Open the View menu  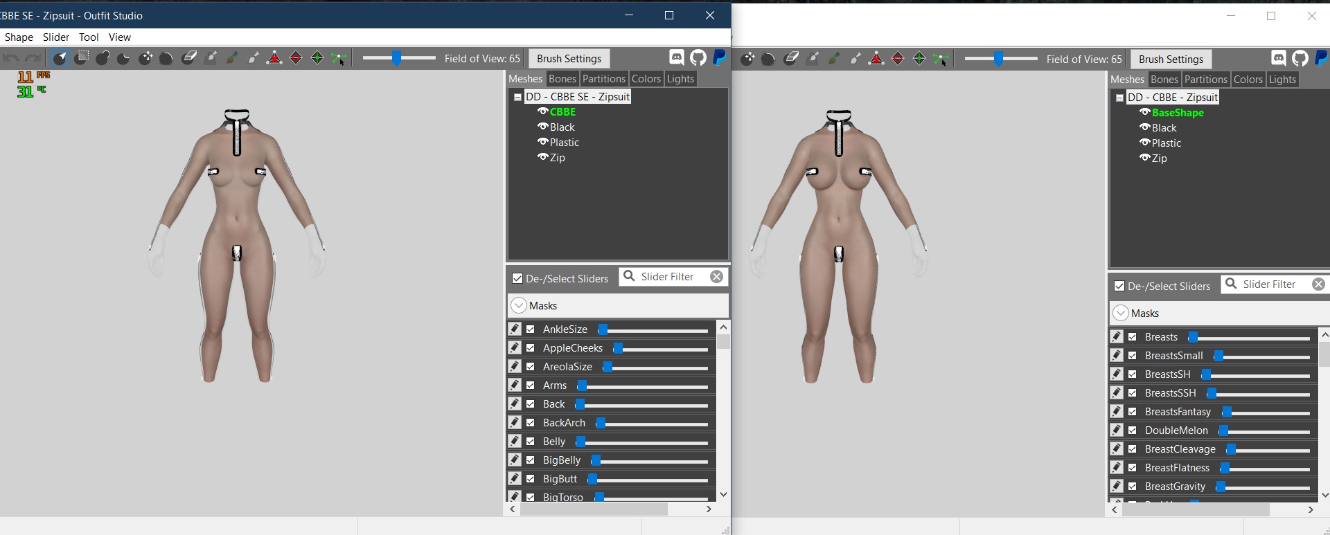[x=120, y=37]
